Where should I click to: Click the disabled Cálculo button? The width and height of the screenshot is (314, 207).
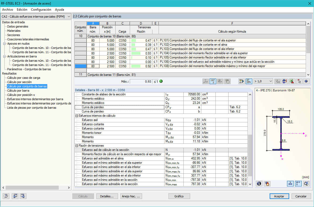pos(83,196)
